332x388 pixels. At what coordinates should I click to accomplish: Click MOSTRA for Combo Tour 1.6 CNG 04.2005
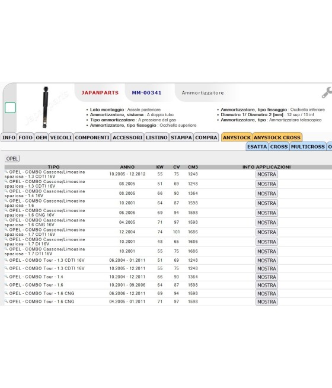[267, 302]
